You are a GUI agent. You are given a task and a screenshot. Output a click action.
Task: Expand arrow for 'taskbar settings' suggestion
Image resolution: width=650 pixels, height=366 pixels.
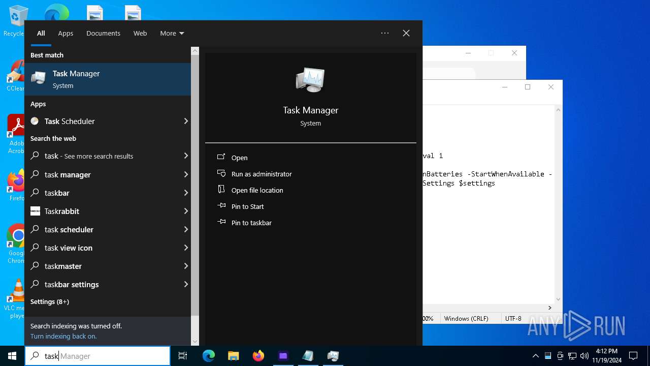tap(186, 284)
